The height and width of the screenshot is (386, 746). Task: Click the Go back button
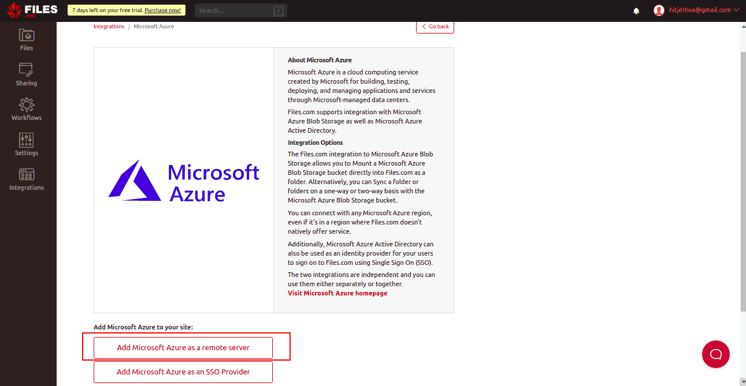(435, 27)
